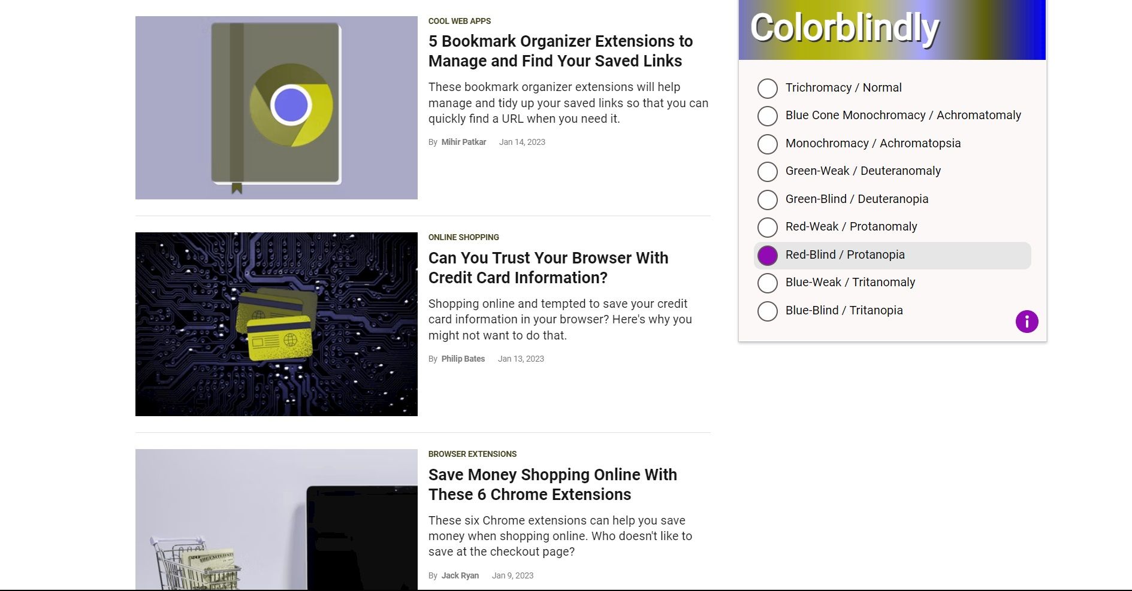View Mihir Patkar's author page
Screen dimensions: 1132x591
[463, 142]
